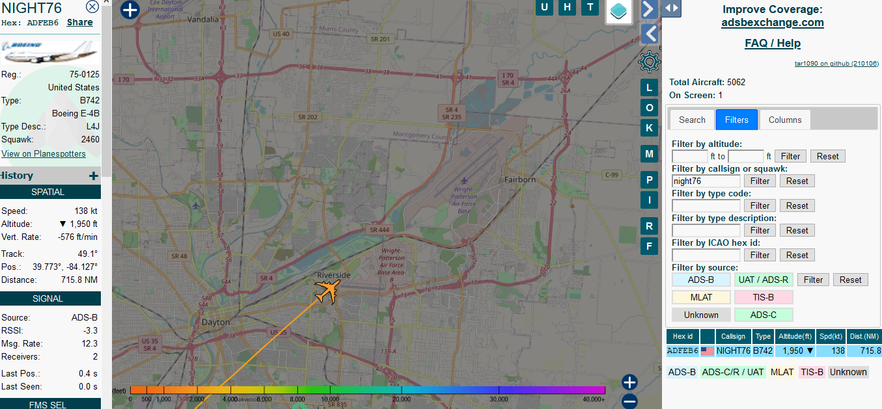Switch to the Search tab
Image resolution: width=882 pixels, height=409 pixels.
click(x=692, y=120)
